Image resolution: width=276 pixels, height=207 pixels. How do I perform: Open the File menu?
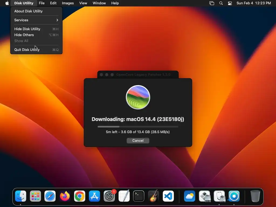click(42, 3)
